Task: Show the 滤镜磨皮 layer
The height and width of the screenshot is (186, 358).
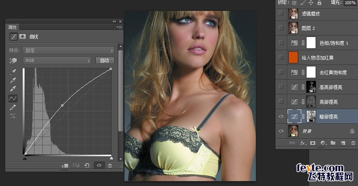Action: tap(281, 13)
